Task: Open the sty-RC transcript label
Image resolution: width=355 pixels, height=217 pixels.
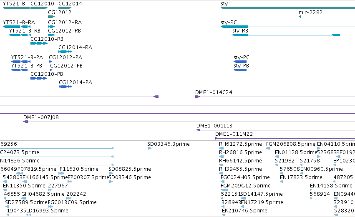Action: [x=229, y=22]
